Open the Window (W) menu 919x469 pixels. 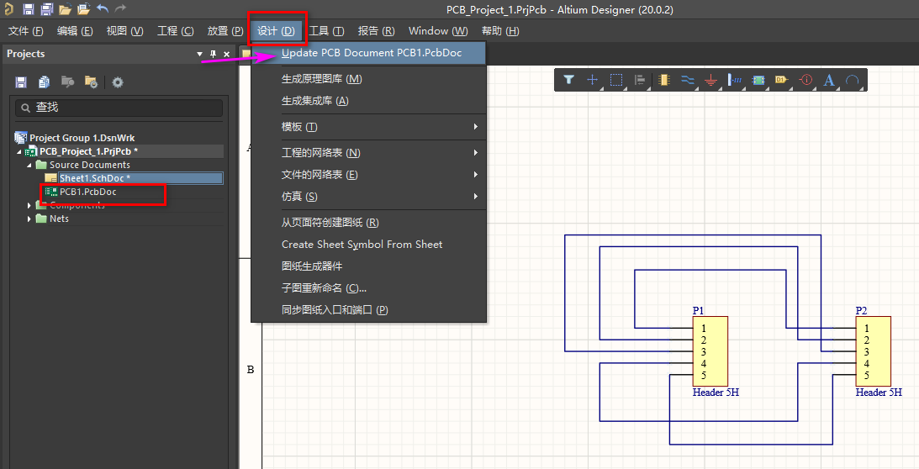(438, 31)
